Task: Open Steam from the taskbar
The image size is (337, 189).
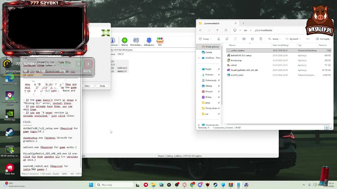Action: [x=215, y=185]
